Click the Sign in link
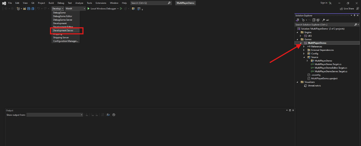361x146 pixels. [324, 3]
